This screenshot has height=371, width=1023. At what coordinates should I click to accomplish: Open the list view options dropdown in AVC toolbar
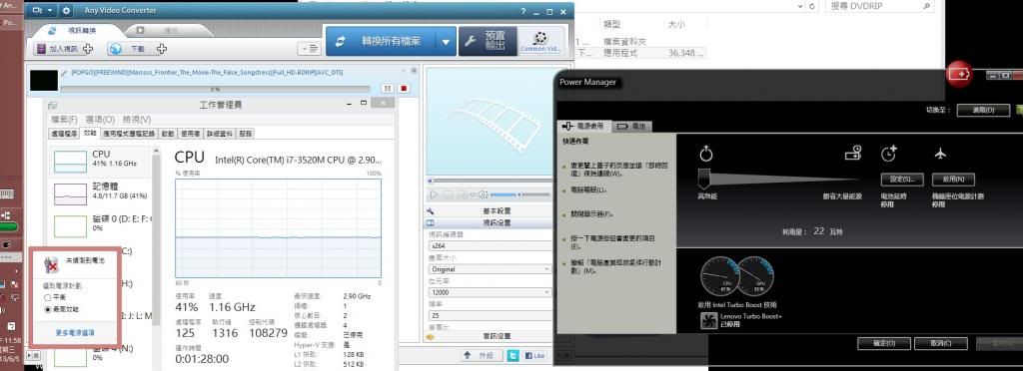click(x=310, y=49)
